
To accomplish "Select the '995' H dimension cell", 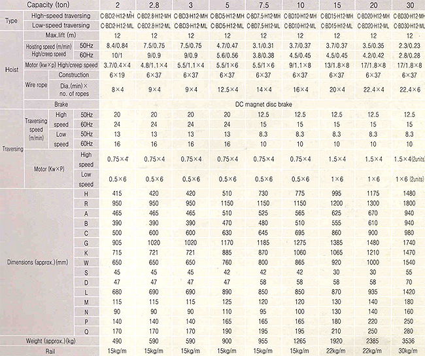I will pyautogui.click(x=336, y=194).
